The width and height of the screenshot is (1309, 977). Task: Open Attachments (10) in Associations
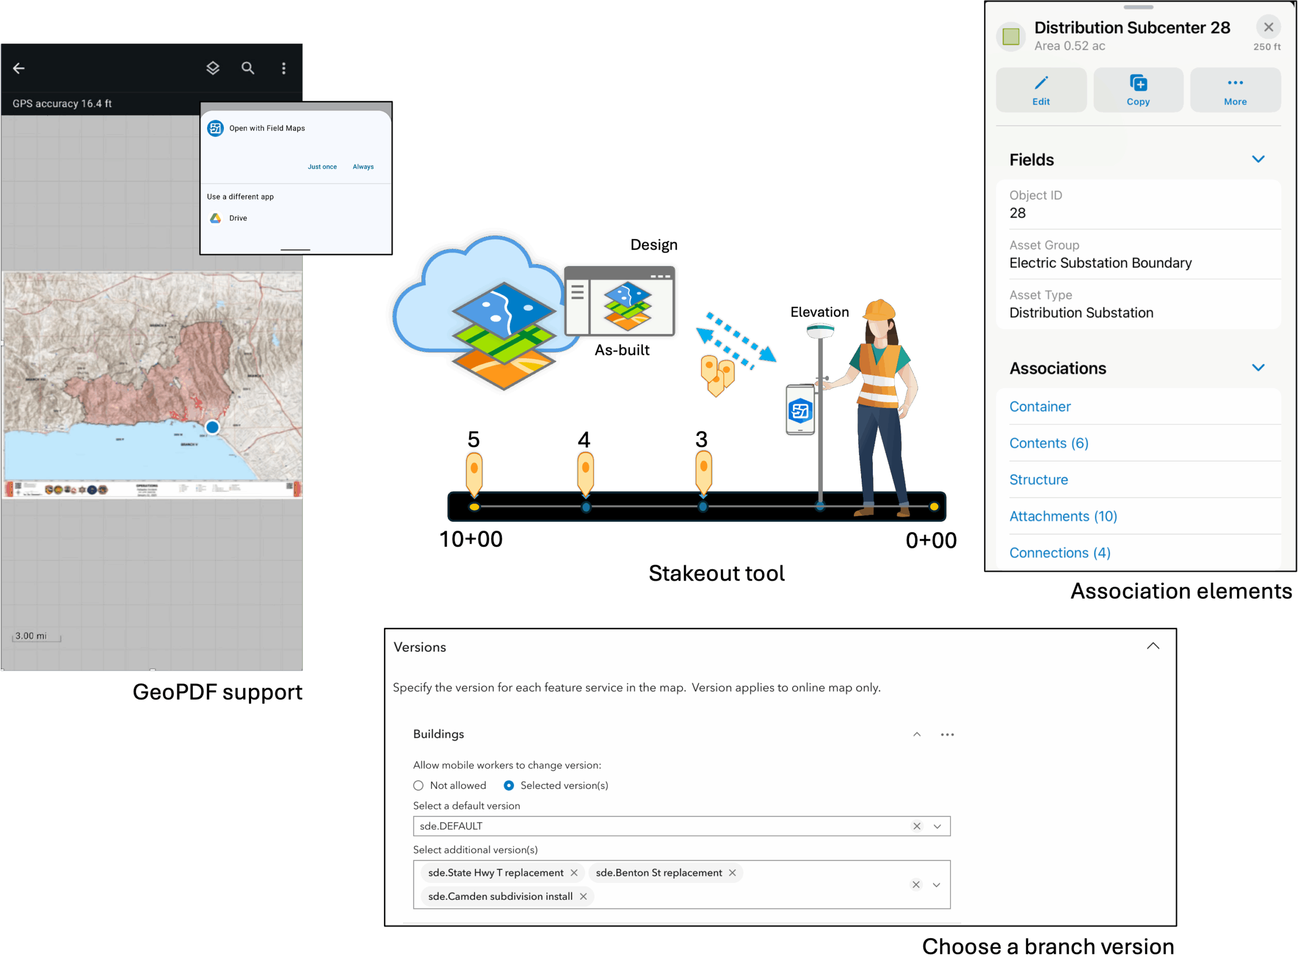pos(1063,516)
